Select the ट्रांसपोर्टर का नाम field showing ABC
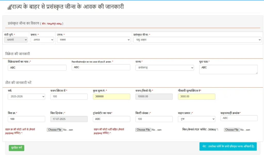Viewport: 264px width, 160px height. tap(111, 119)
